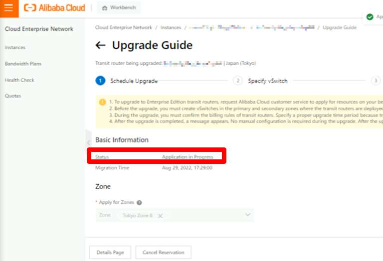Collapse the sidebar using the chevron handle
The width and height of the screenshot is (383, 261).
[89, 142]
